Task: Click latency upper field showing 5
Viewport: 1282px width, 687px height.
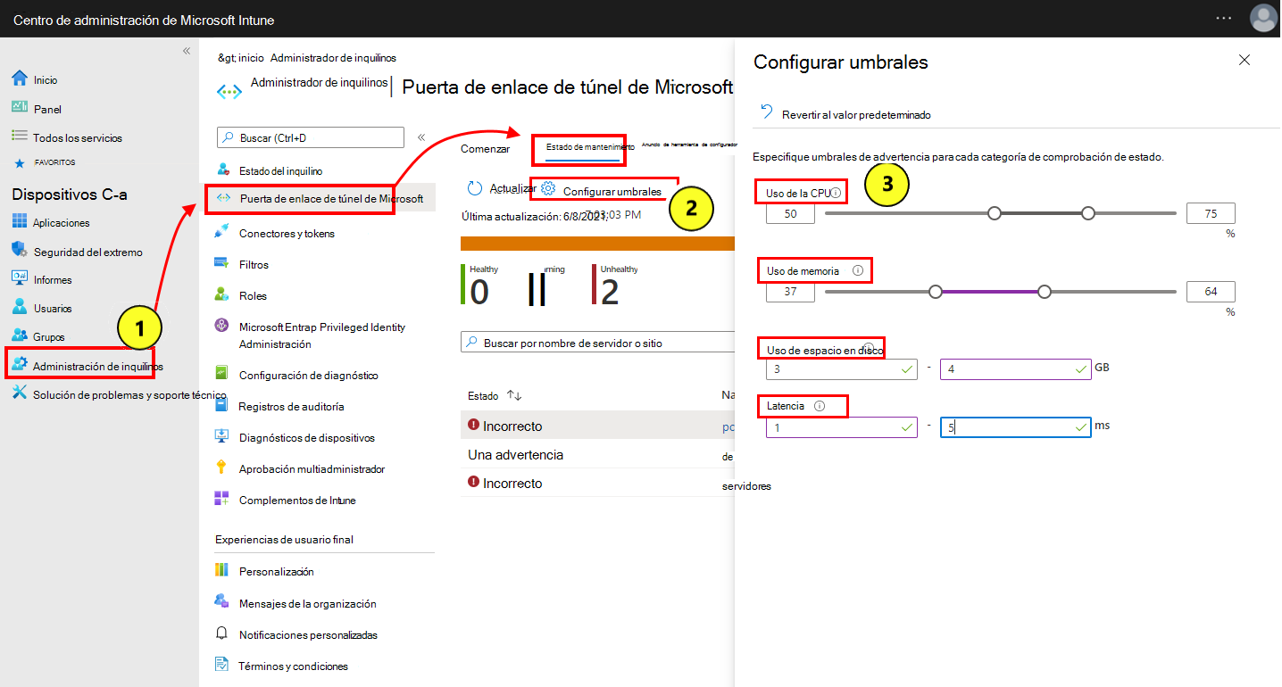Action: 1015,427
